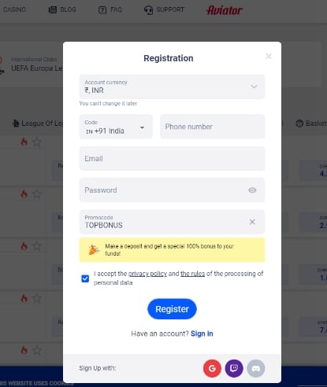Follow the Sign in link
Screen dimensions: 327x387
[202, 334]
